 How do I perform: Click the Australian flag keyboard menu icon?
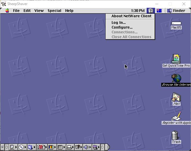(x=159, y=11)
